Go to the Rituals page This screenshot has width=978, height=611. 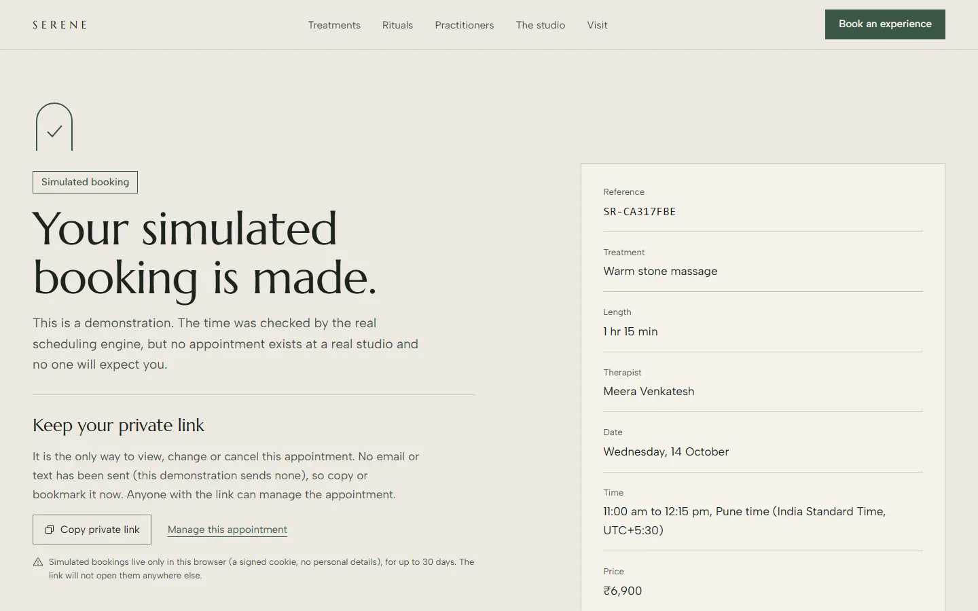coord(397,25)
